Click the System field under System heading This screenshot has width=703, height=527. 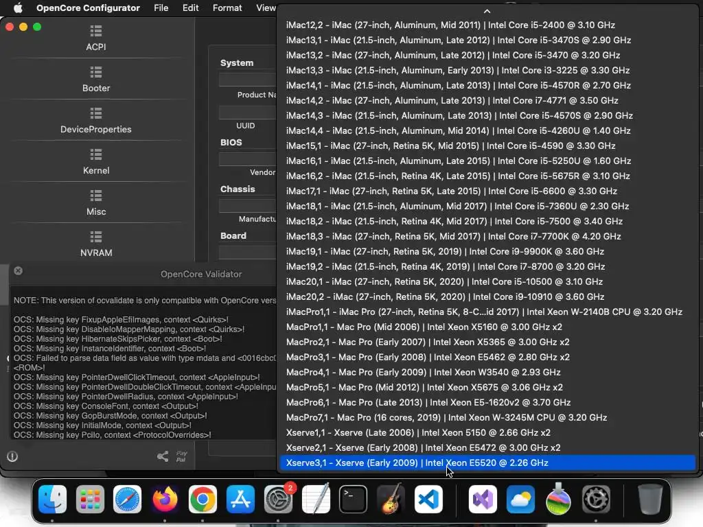(248, 80)
